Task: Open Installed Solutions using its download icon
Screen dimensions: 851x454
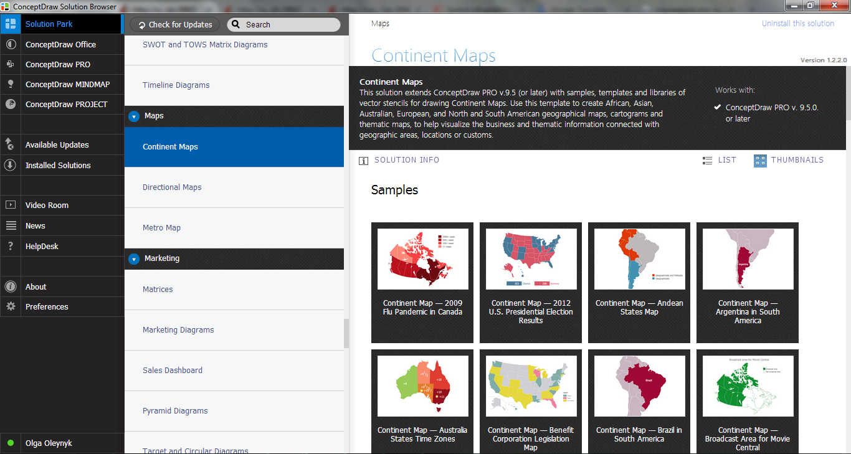Action: point(10,165)
